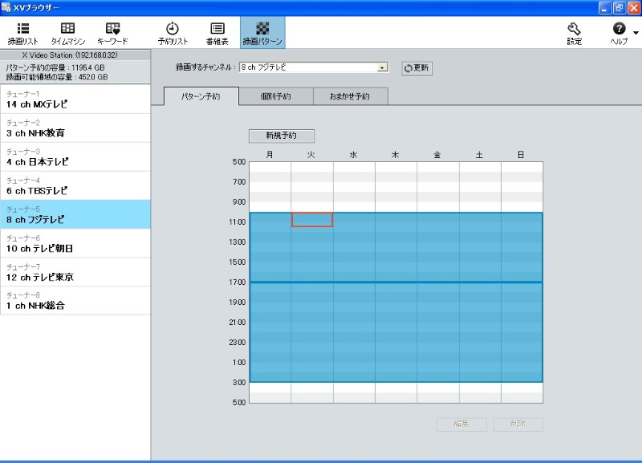The width and height of the screenshot is (642, 463).
Task: Select tuner 1 14 ch MXテレビ
Action: 75,100
